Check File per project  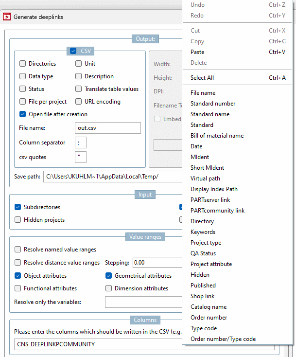pos(22,102)
